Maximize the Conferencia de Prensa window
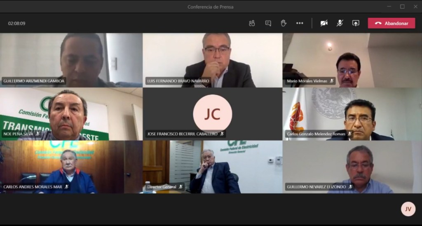 click(x=402, y=7)
